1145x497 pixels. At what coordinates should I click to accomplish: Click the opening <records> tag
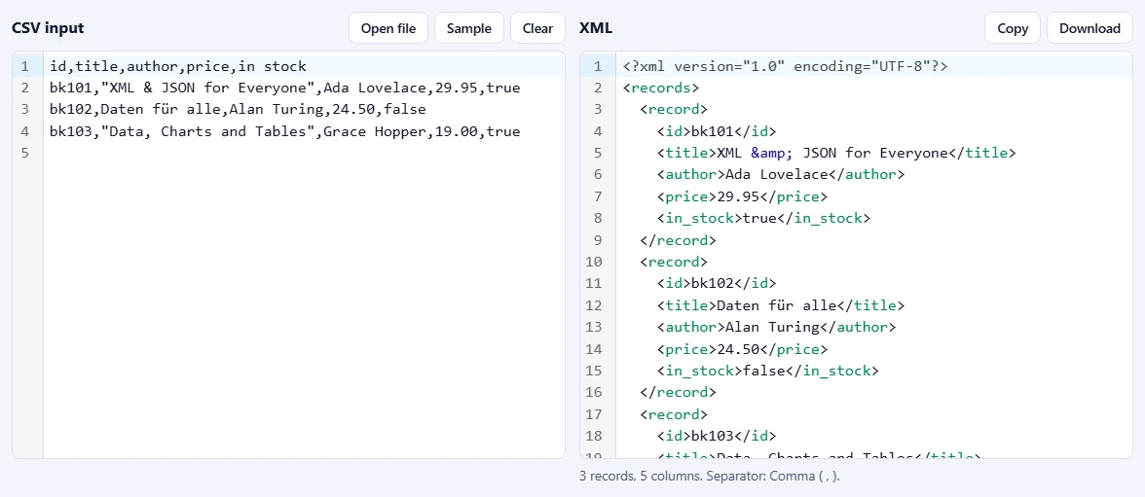point(661,89)
